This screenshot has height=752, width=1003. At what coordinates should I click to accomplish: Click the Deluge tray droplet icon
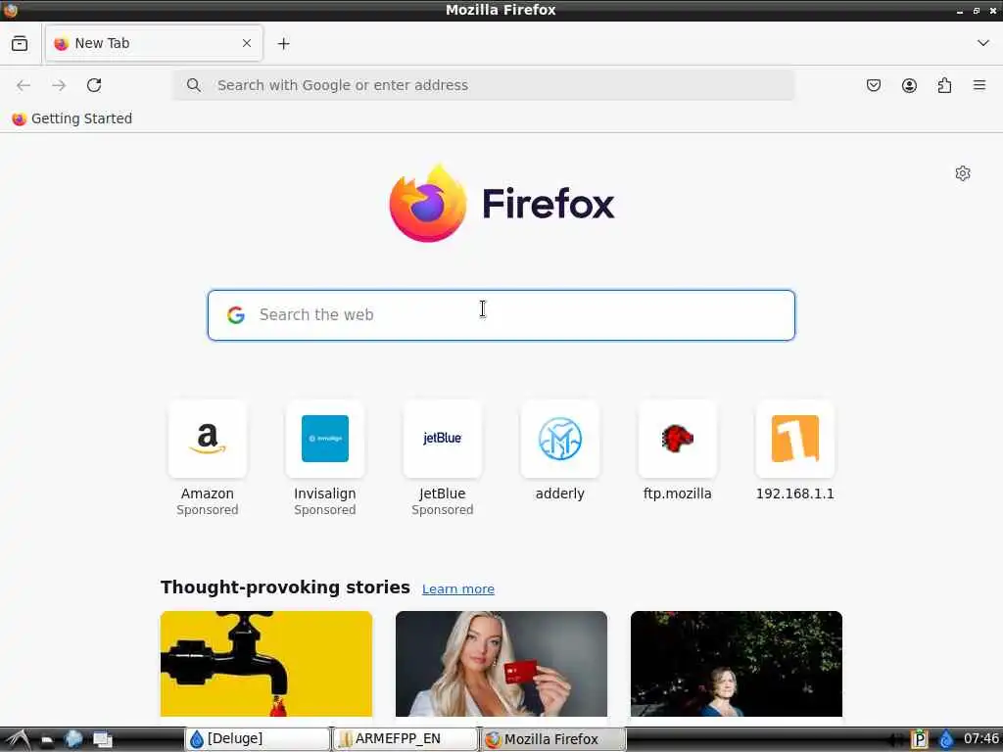946,739
